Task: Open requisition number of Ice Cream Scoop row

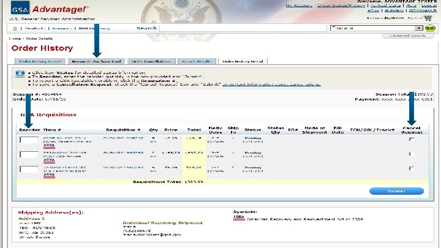Action: (x=123, y=167)
